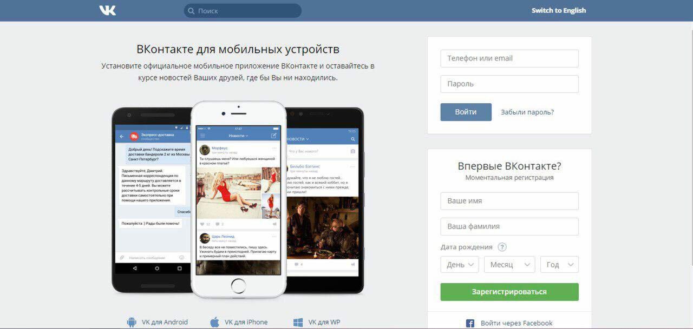The width and height of the screenshot is (693, 329).
Task: Open the Месяц month dropdown
Action: pos(509,265)
